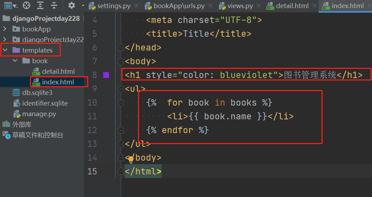Fold the for loop block on line 10
Screen dimensions: 372x197
coord(121,102)
